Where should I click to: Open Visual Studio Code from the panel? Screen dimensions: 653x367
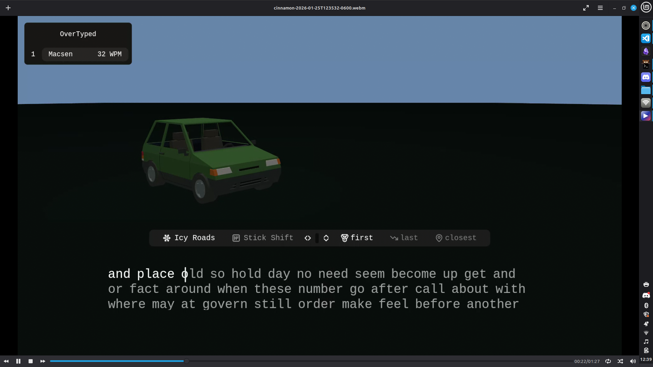coord(646,38)
